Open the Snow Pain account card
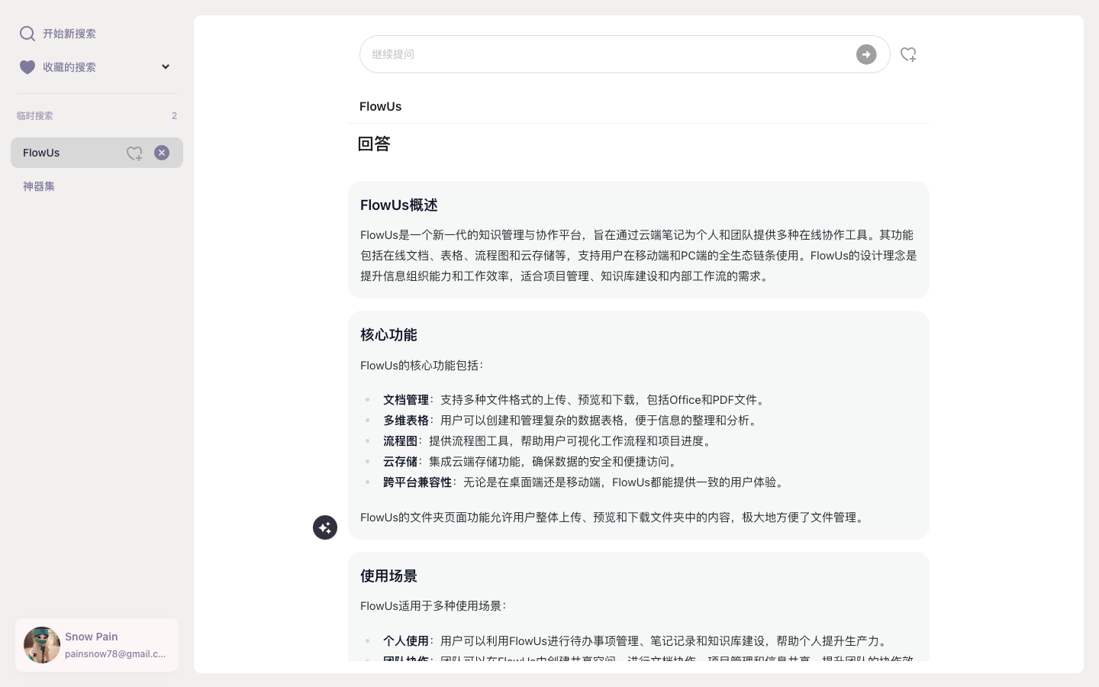 [97, 645]
